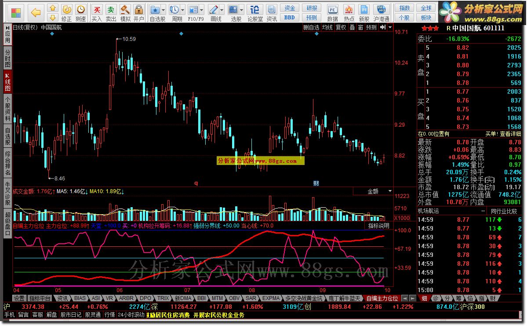Click the 查看详细 view details link
Viewport: 527px width, 326px height.
tap(511, 134)
